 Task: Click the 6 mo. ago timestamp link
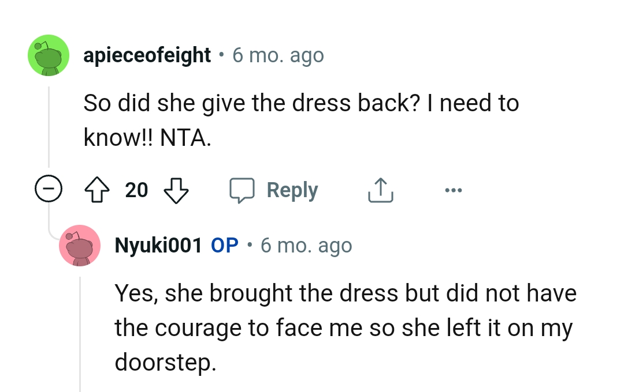(x=278, y=55)
